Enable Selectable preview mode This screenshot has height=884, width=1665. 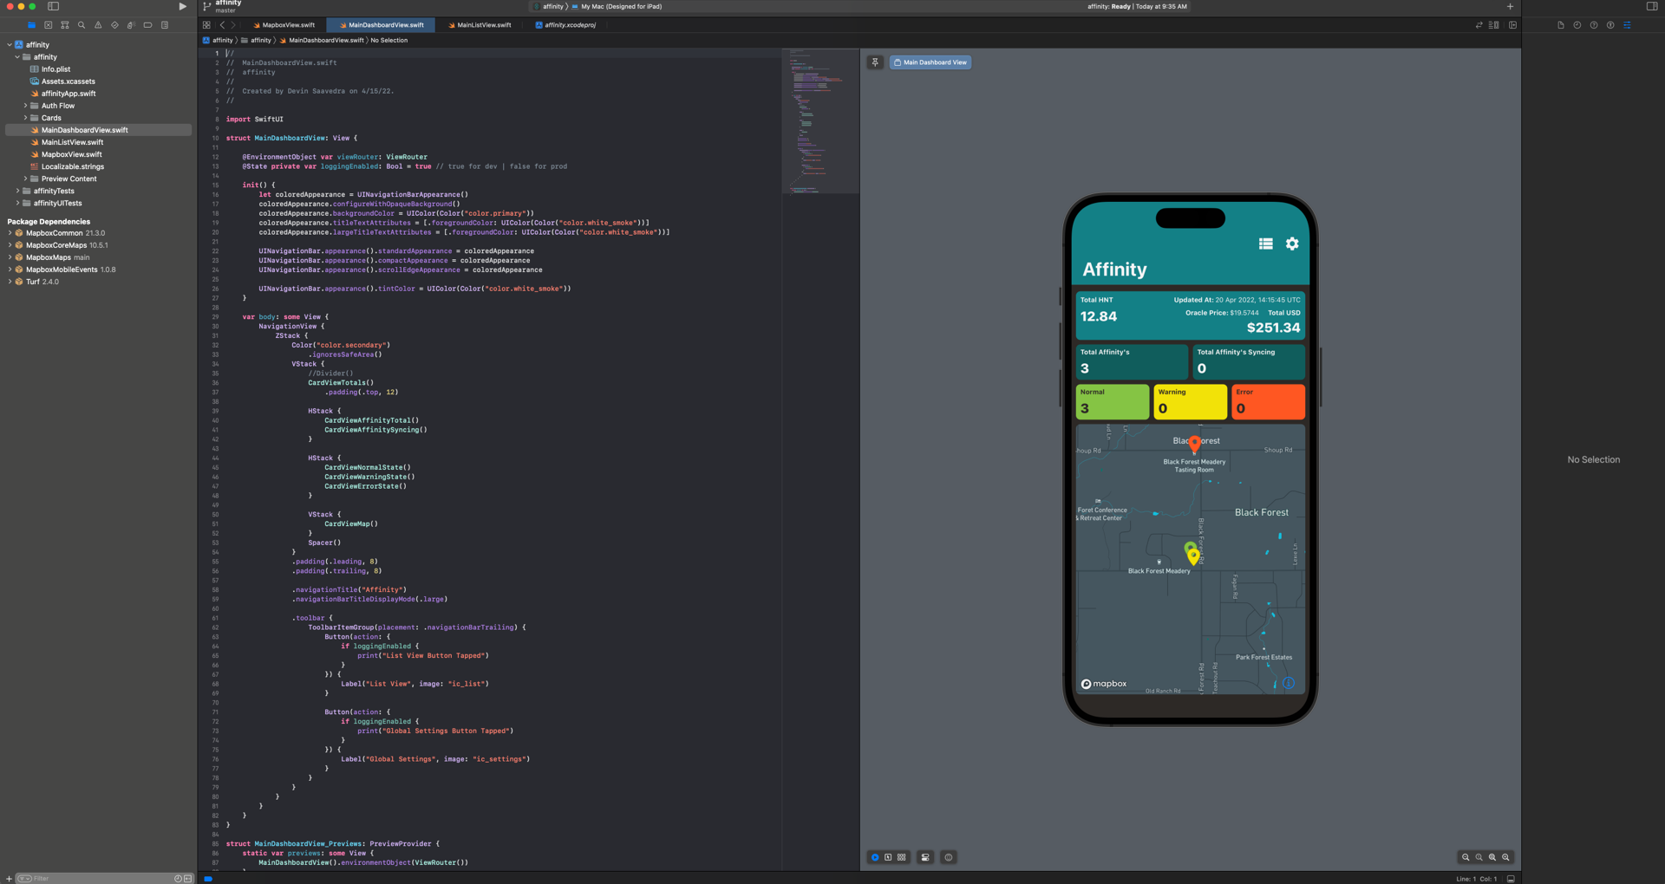888,857
